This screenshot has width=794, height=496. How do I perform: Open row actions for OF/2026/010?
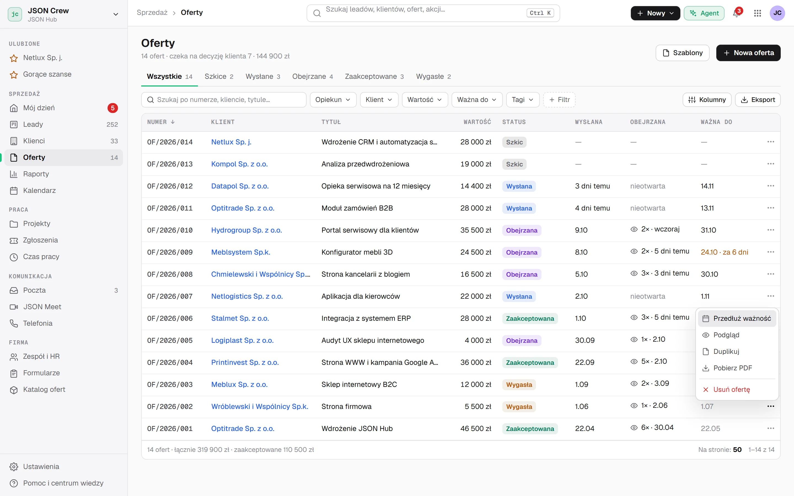770,230
